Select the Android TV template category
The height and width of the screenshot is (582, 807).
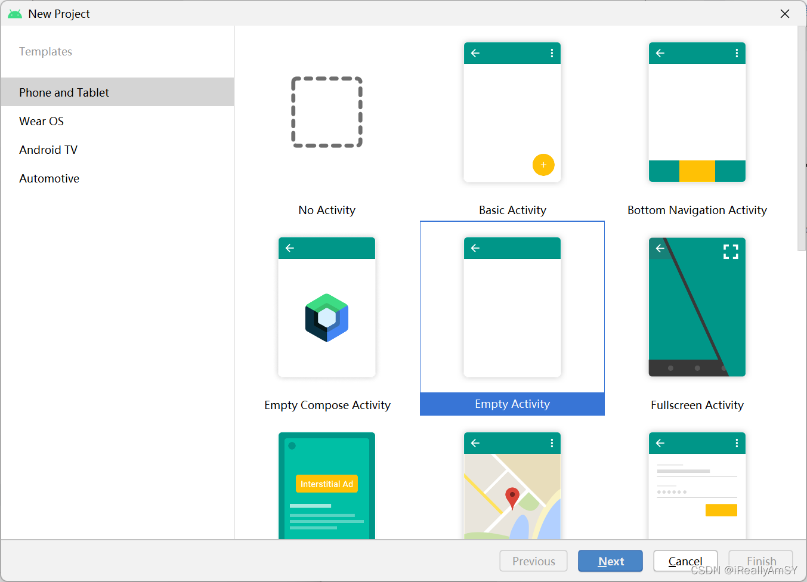point(118,150)
